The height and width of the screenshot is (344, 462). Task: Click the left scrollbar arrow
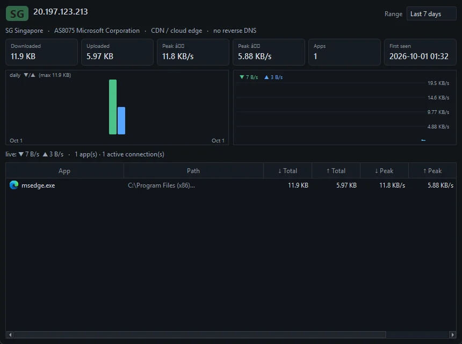[x=10, y=334]
